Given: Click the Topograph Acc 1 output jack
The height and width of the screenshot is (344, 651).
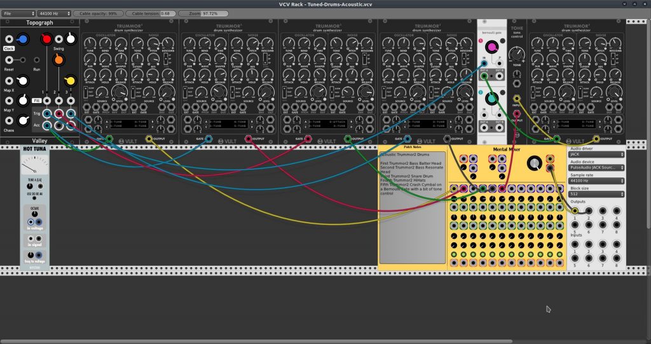Looking at the screenshot, I should (x=47, y=125).
